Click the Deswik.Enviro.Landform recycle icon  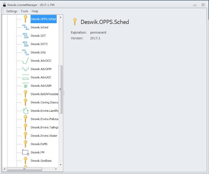25,111
